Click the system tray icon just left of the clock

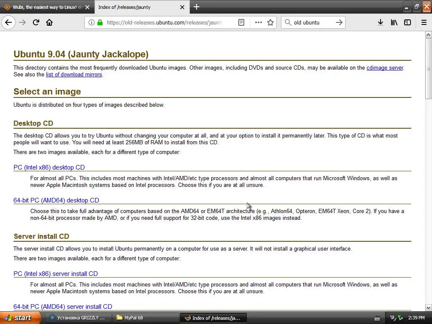401,318
